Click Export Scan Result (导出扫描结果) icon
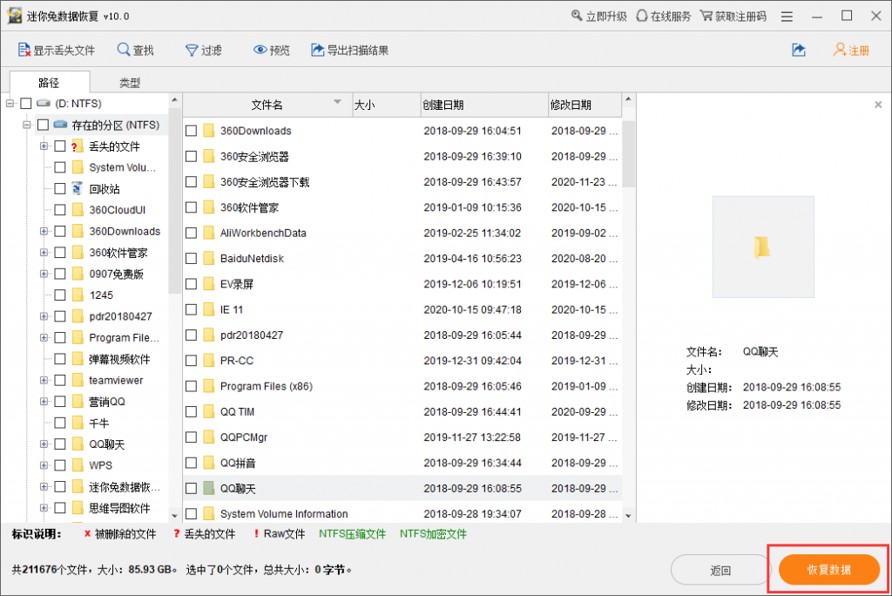 pyautogui.click(x=317, y=50)
